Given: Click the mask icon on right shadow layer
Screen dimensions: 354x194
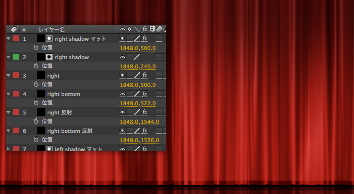Looking at the screenshot, I should [x=49, y=57].
